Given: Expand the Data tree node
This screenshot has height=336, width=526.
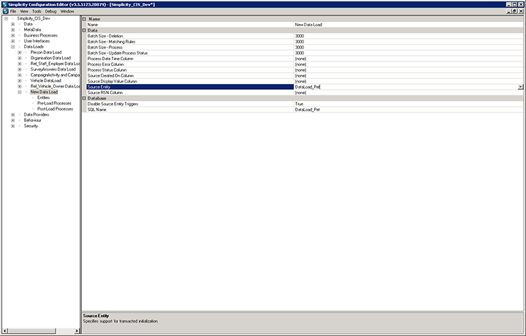Looking at the screenshot, I should [x=13, y=24].
